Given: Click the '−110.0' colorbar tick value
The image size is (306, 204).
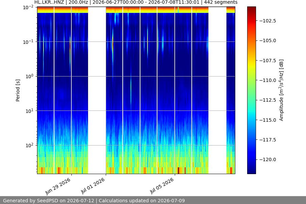Looking at the screenshot, I should pos(268,80).
